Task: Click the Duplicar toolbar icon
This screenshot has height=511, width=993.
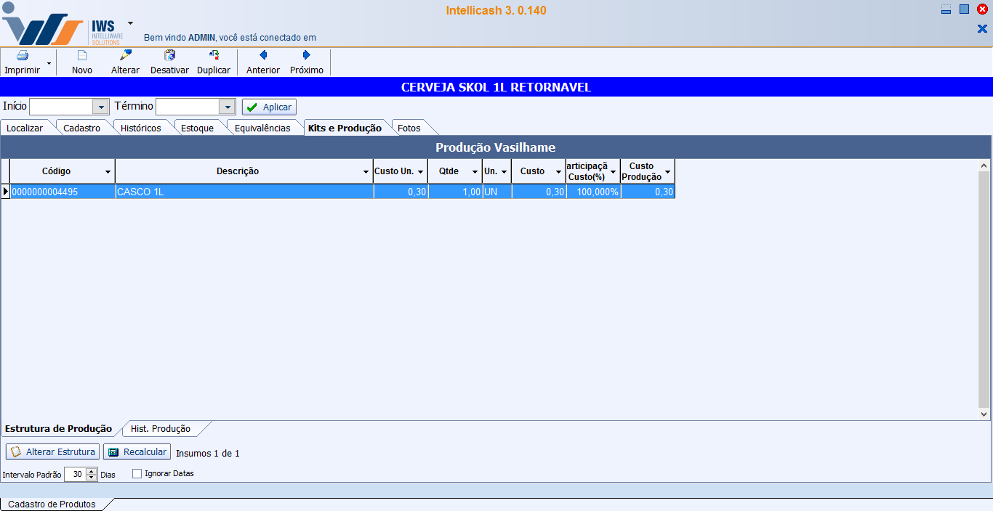Action: point(214,55)
